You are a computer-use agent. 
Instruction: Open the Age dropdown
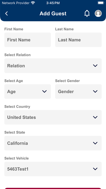(28, 92)
